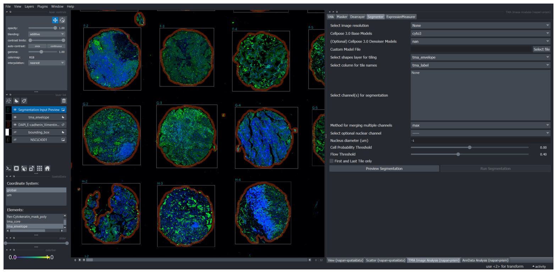This screenshot has width=557, height=273.
Task: Click the image-type icon on Segmentation Input Preview
Action: tap(63, 110)
